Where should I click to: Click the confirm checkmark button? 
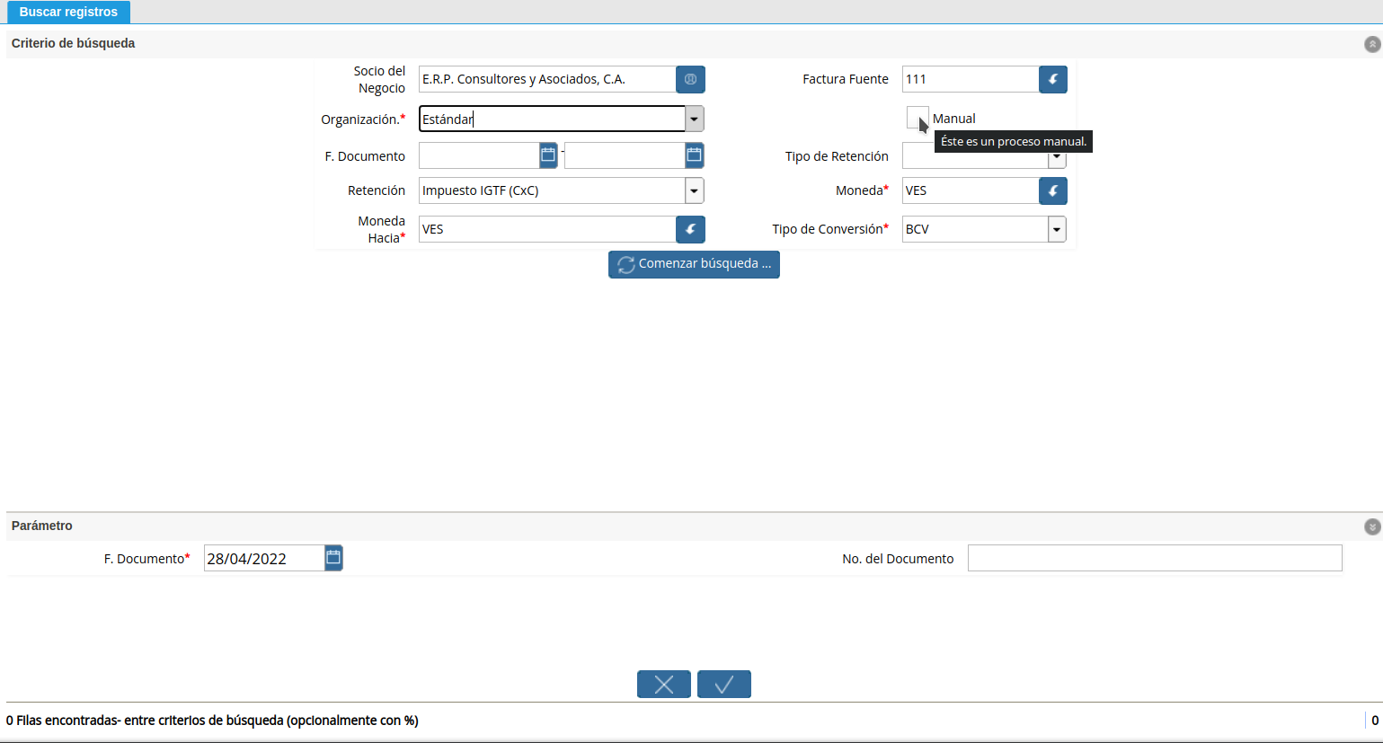[x=724, y=685]
